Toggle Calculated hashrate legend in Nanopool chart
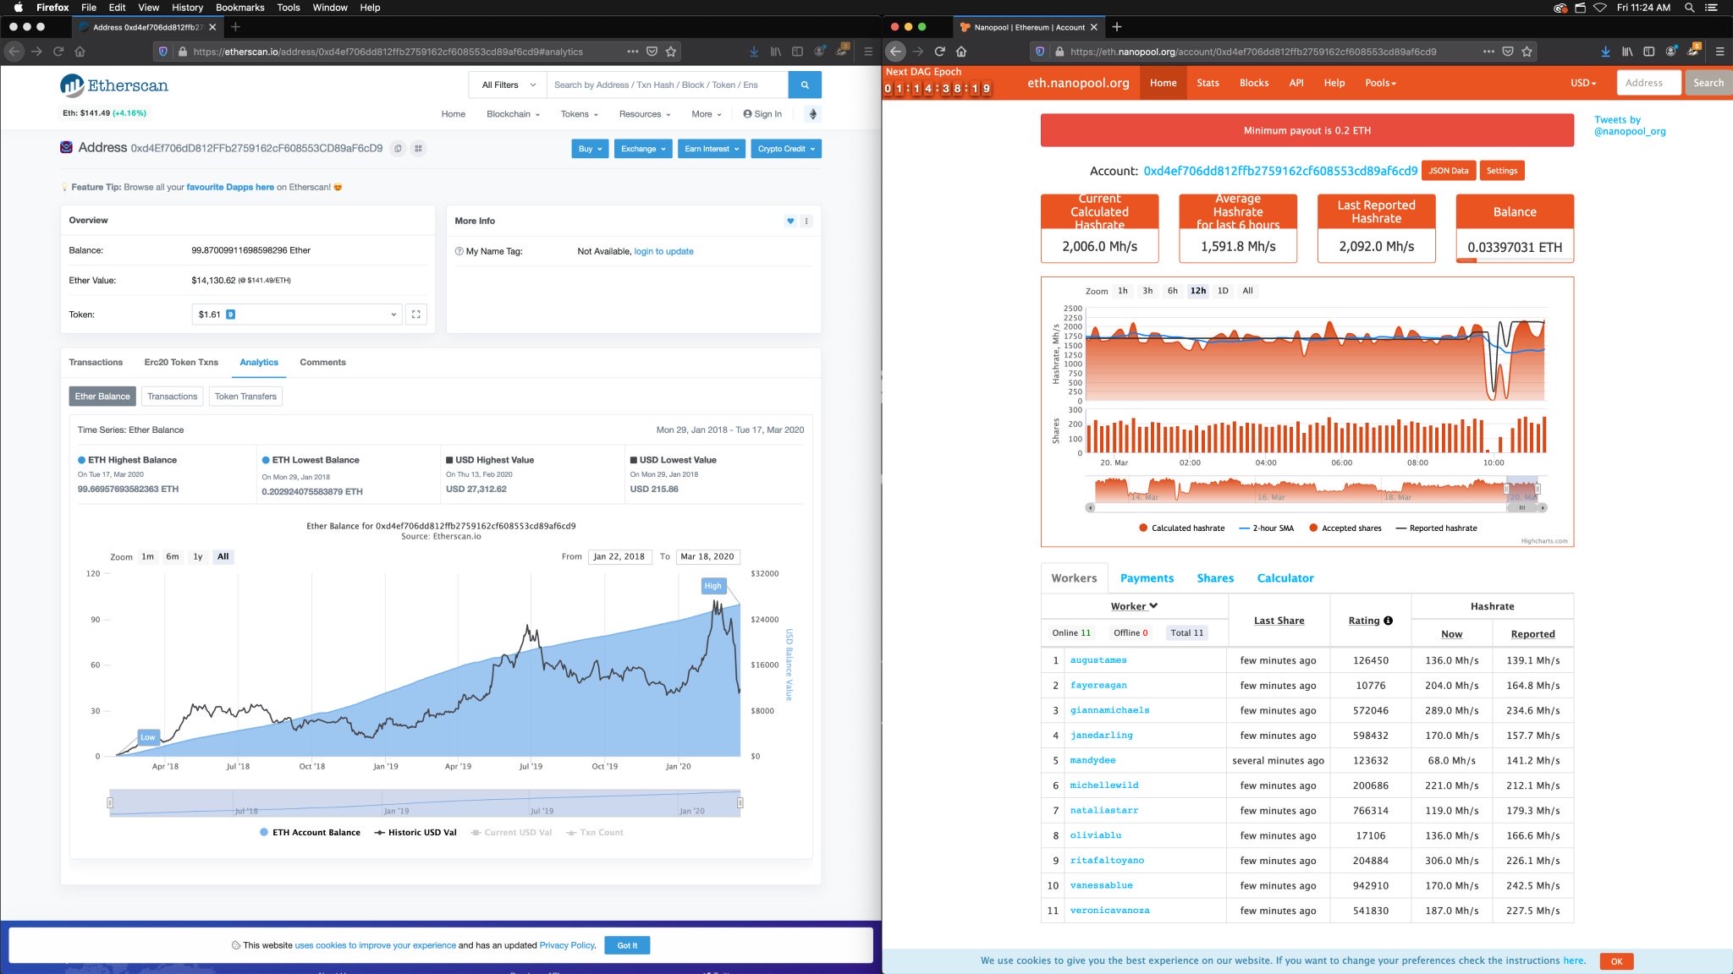 click(x=1181, y=528)
